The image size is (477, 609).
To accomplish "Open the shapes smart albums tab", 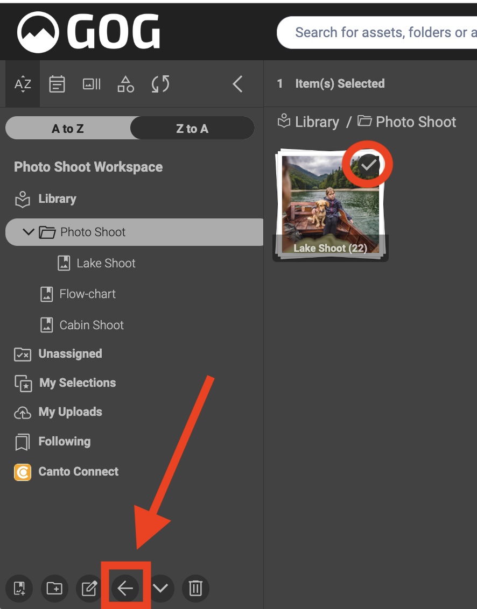I will click(x=125, y=84).
